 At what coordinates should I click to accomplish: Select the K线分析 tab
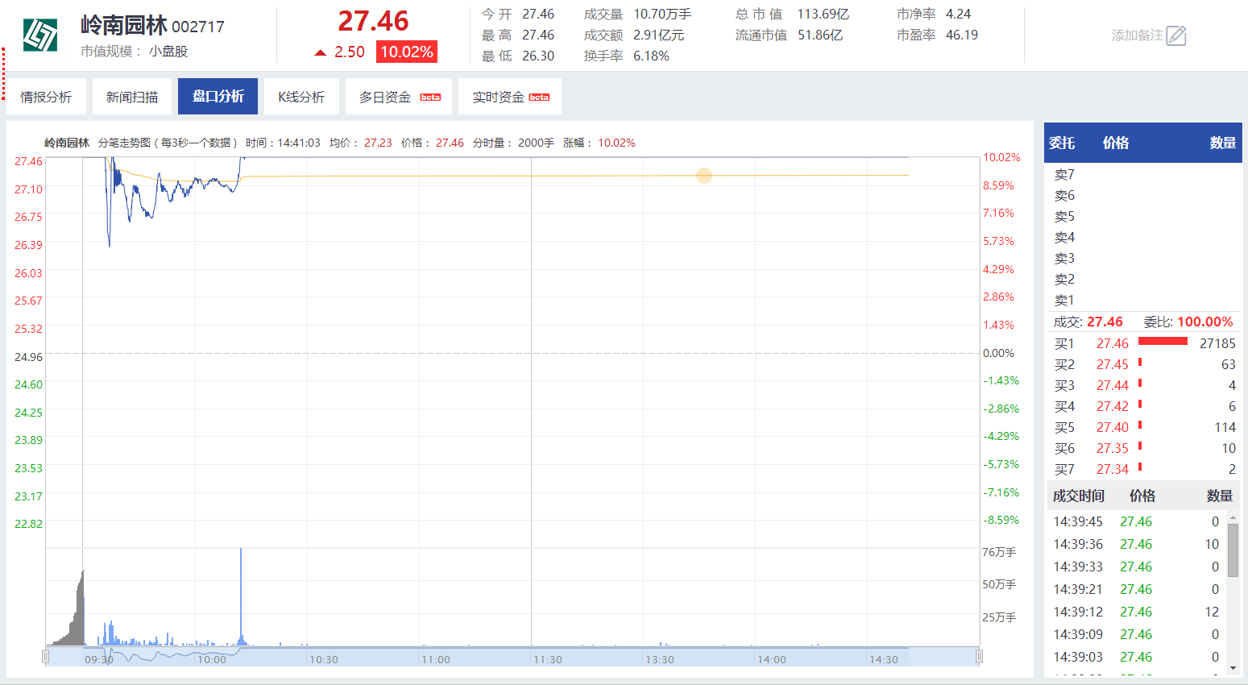[x=301, y=97]
